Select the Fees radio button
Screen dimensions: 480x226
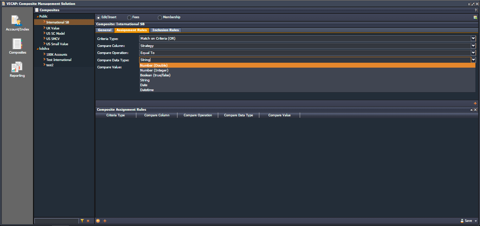point(129,18)
